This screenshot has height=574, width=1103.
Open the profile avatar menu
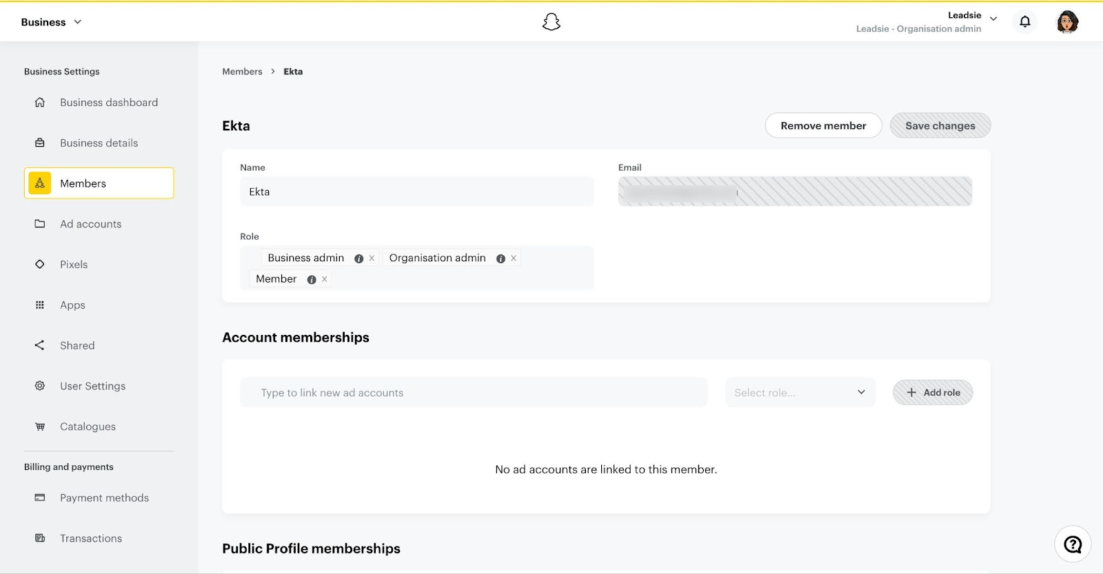(x=1067, y=22)
